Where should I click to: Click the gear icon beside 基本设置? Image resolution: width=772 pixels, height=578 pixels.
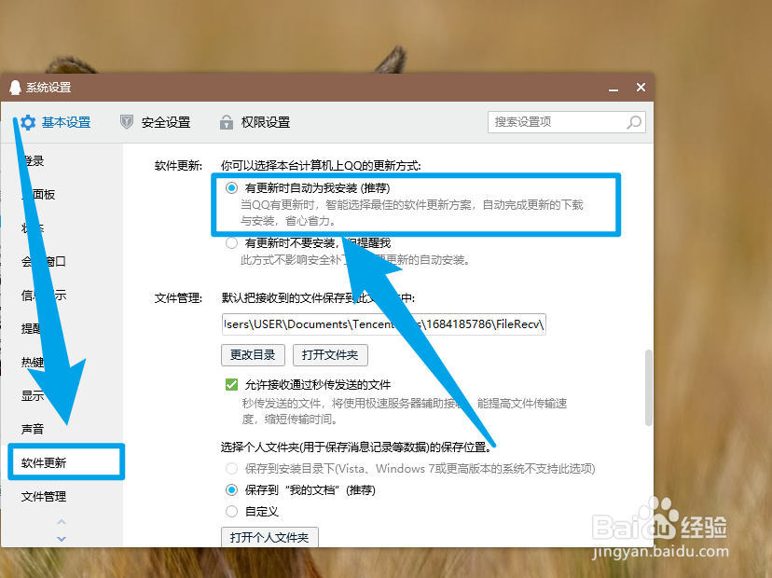coord(29,122)
